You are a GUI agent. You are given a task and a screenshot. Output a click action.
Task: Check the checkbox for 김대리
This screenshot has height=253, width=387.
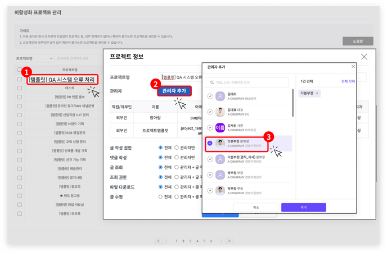click(x=210, y=96)
